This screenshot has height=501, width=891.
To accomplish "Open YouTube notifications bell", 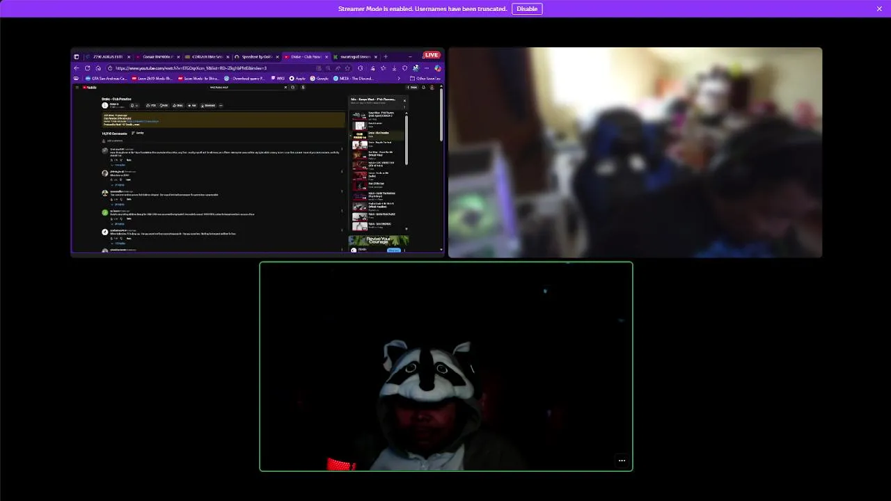I will (423, 87).
